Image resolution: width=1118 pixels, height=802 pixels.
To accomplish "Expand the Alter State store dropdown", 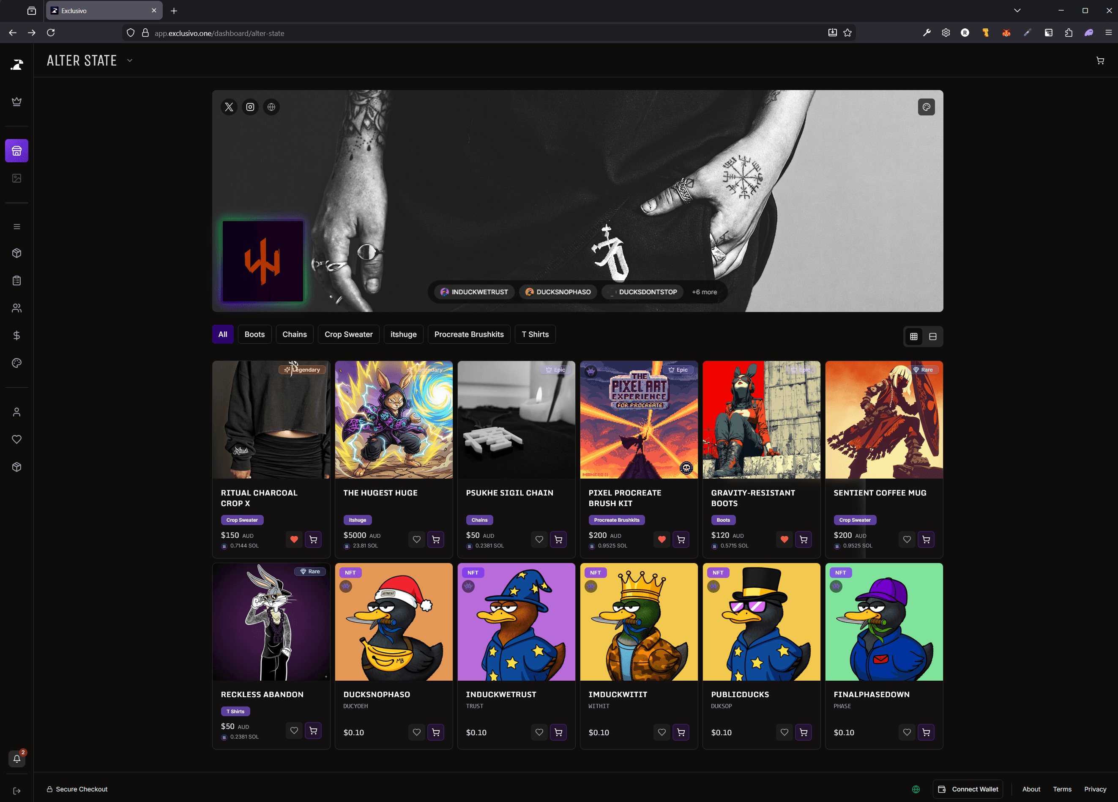I will pos(130,60).
